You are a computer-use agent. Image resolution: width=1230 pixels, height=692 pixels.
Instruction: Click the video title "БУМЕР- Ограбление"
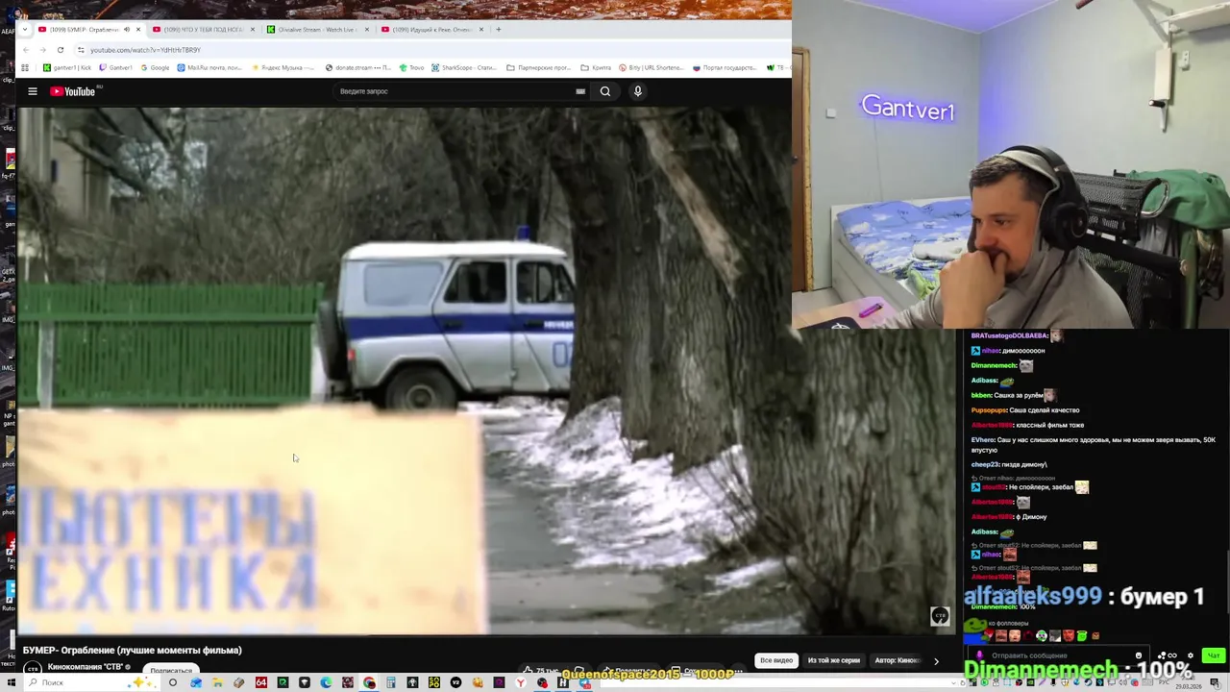[x=132, y=651]
